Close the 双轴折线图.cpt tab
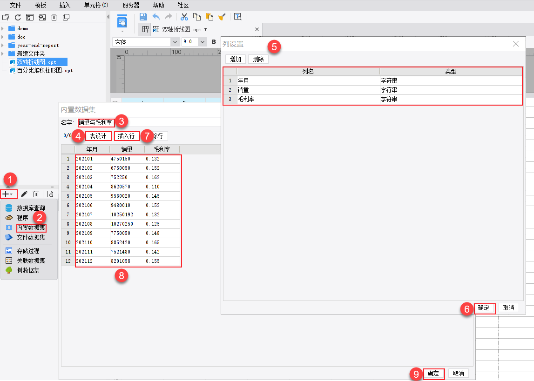Image resolution: width=534 pixels, height=381 pixels. click(x=257, y=30)
